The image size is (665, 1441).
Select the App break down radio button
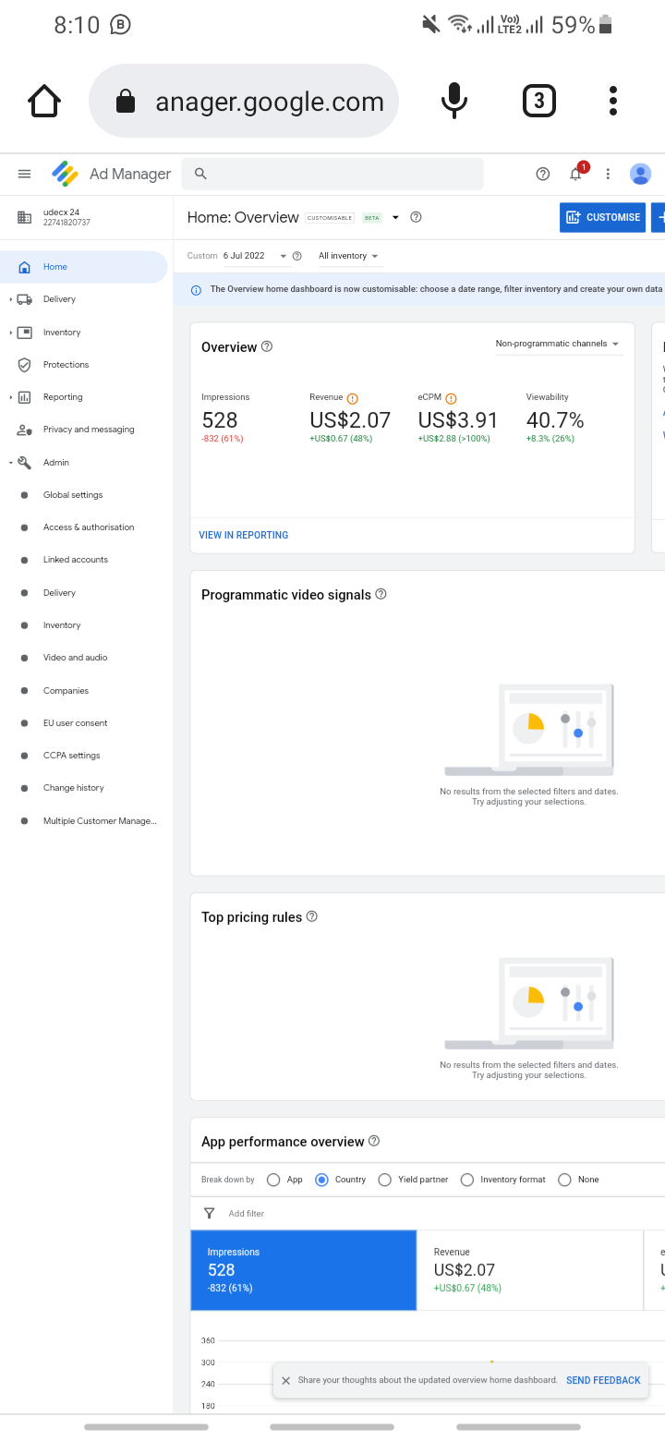(273, 1180)
